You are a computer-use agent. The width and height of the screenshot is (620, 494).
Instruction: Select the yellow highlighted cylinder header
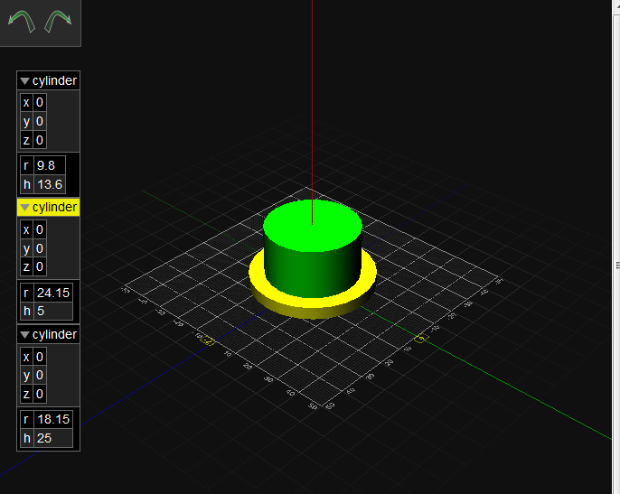48,208
